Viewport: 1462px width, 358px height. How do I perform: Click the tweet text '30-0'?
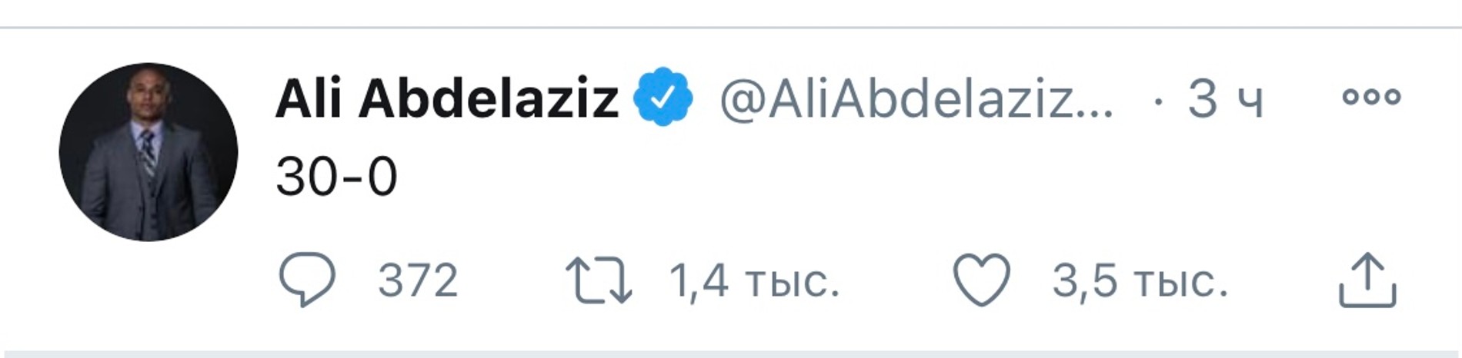336,177
